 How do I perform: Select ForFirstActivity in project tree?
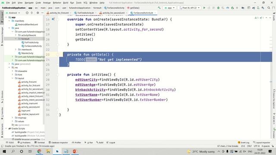(x=30, y=42)
